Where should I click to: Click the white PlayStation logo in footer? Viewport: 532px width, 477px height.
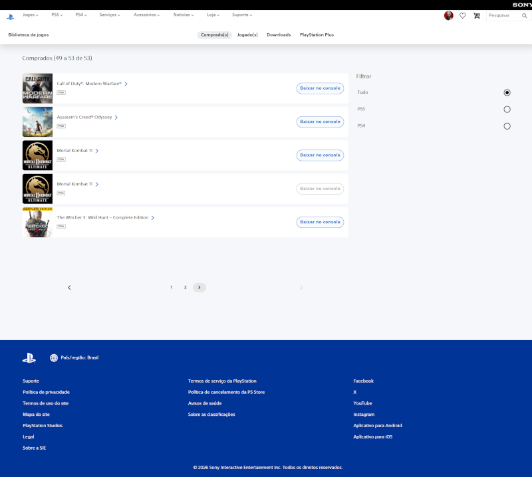(x=29, y=357)
